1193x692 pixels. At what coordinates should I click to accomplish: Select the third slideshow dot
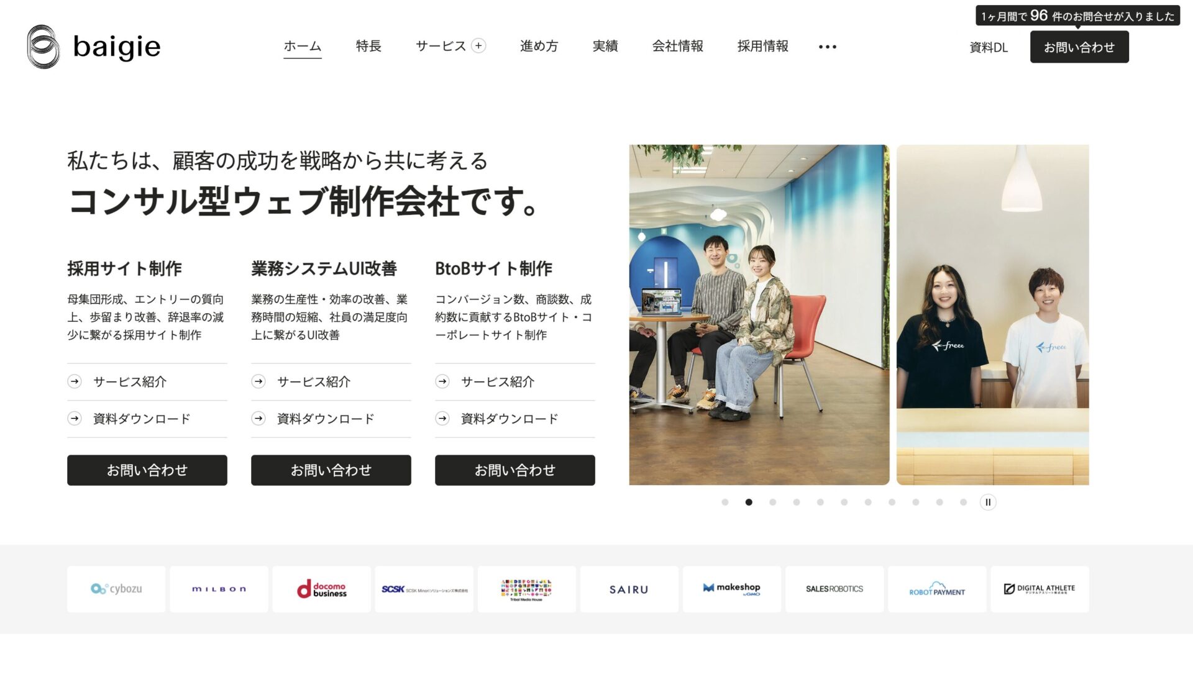[773, 502]
